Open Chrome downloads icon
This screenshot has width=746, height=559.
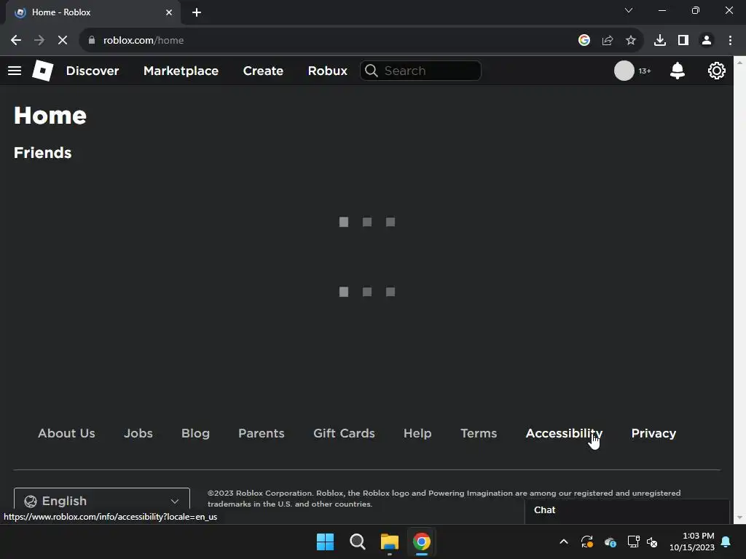(x=660, y=41)
